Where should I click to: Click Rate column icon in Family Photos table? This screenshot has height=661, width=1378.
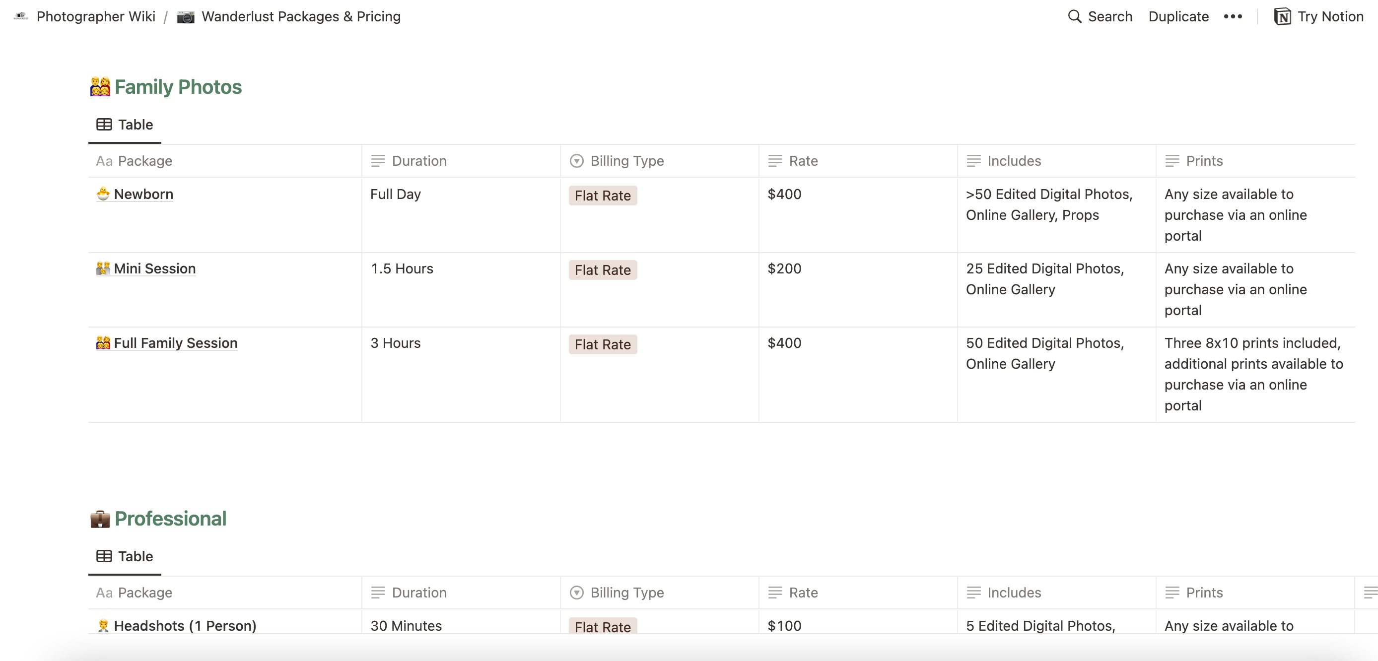coord(775,160)
